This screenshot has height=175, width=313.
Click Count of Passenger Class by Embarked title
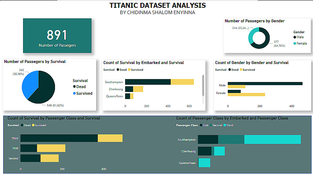232,118
